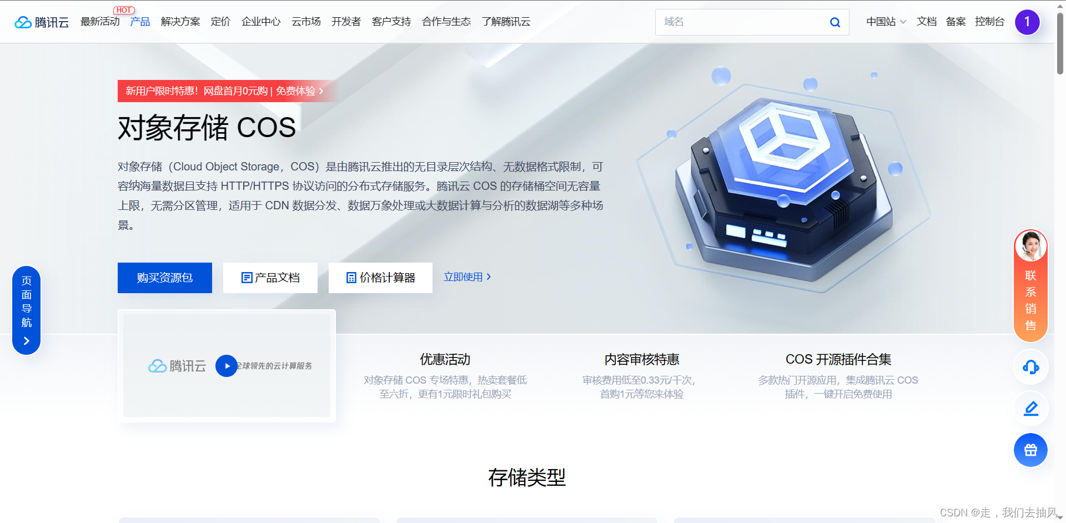This screenshot has height=523, width=1066.
Task: Click the pencil feedback icon on the right
Action: 1030,409
